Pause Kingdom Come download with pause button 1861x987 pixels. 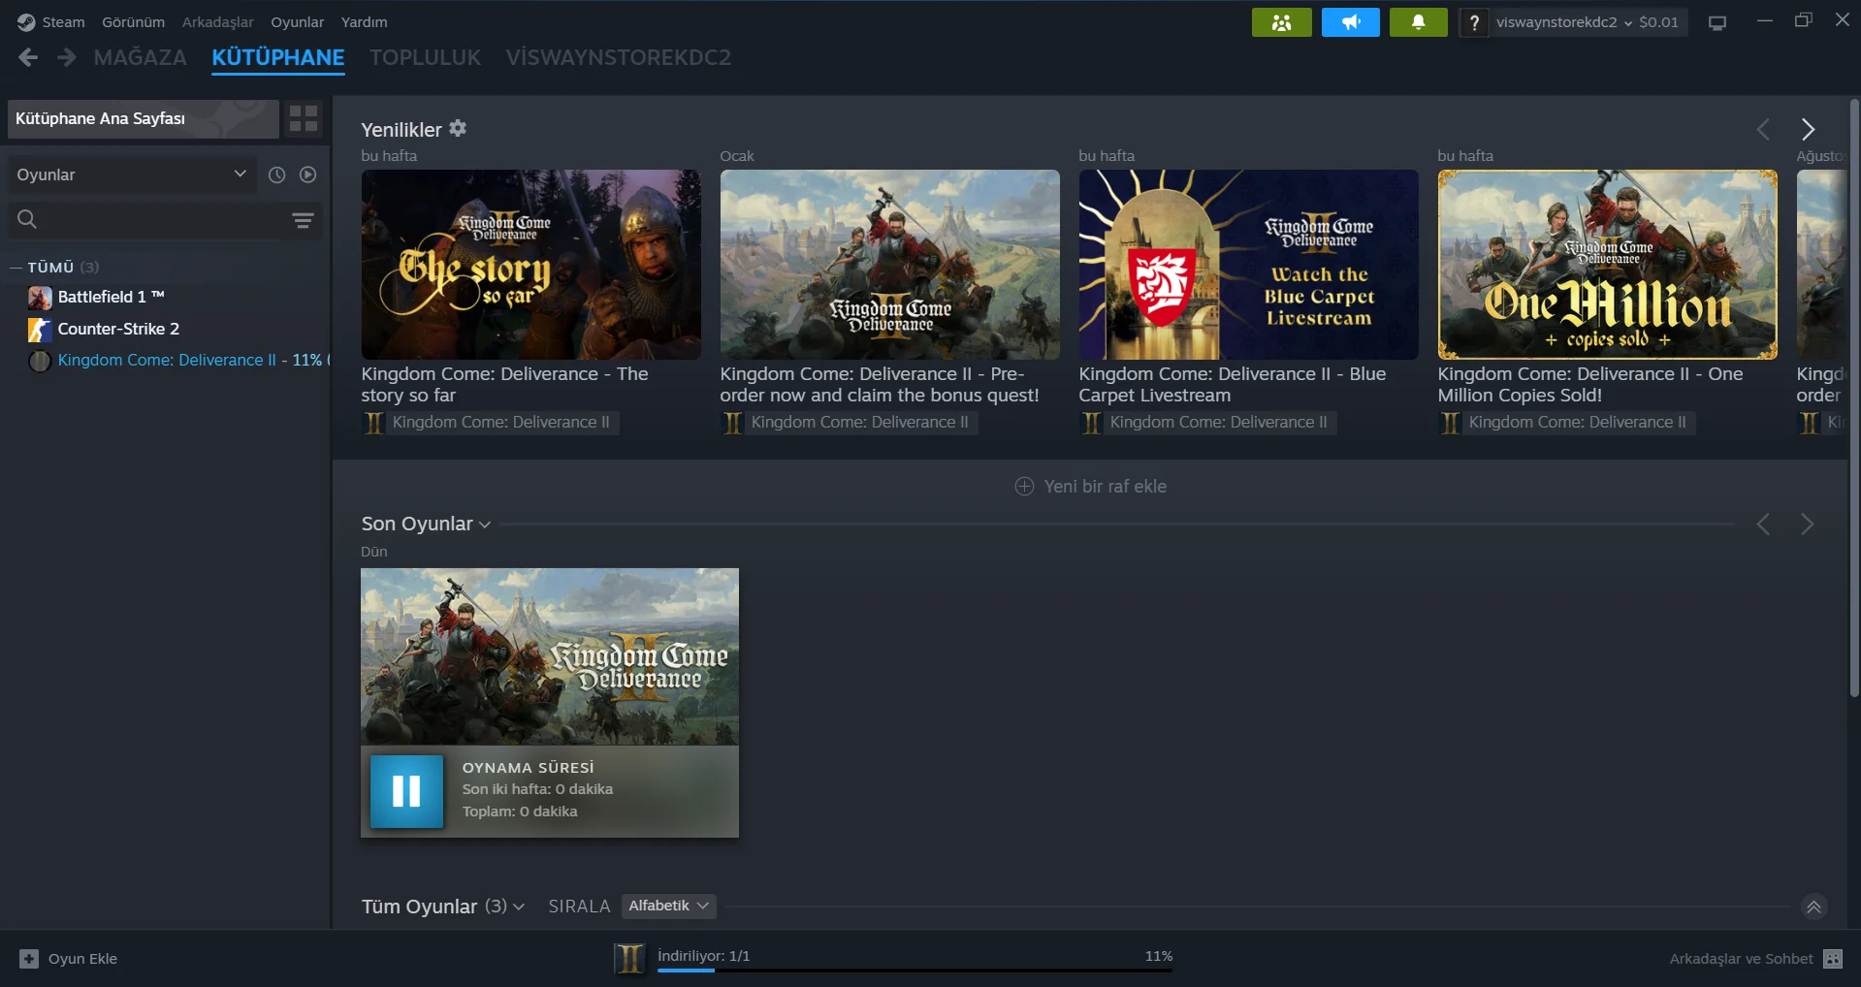(406, 791)
